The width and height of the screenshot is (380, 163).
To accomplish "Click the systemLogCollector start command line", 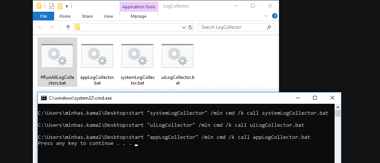I will (183, 113).
